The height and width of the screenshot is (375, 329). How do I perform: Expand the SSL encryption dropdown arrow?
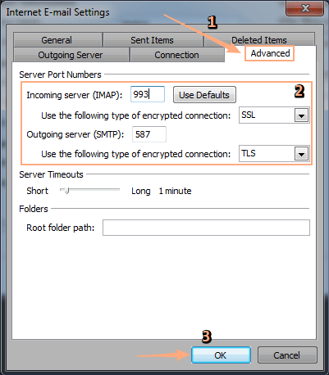click(301, 115)
